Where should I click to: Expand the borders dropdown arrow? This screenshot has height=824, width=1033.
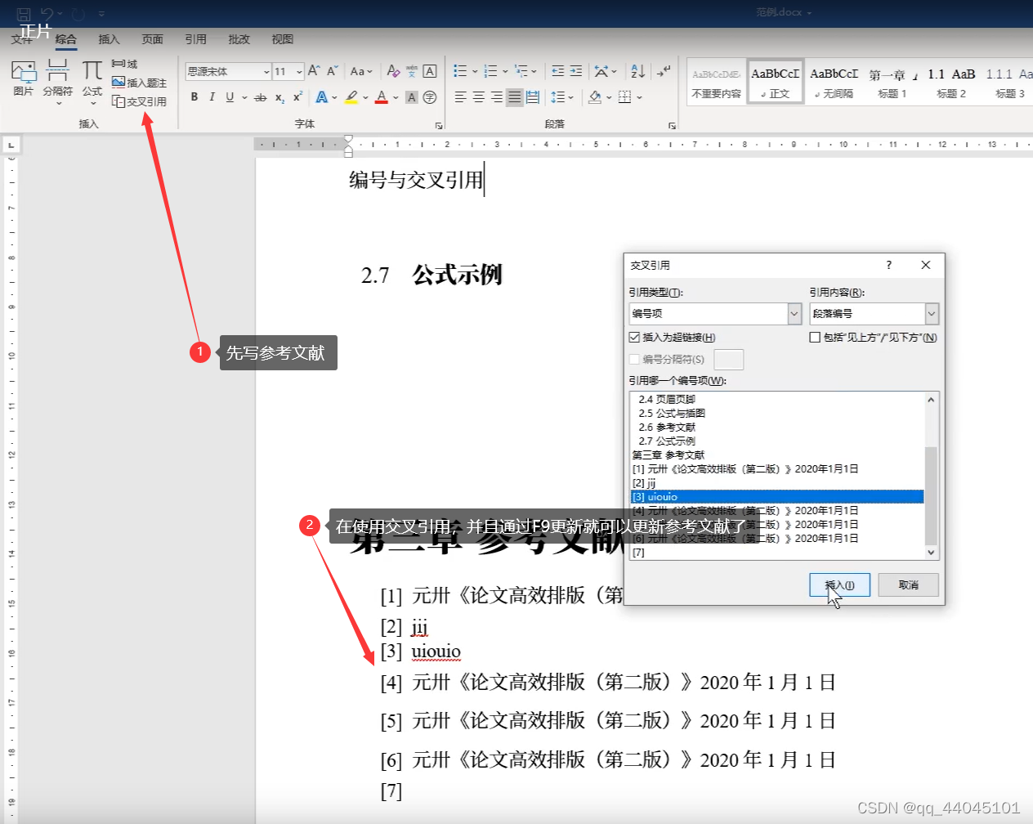(639, 97)
